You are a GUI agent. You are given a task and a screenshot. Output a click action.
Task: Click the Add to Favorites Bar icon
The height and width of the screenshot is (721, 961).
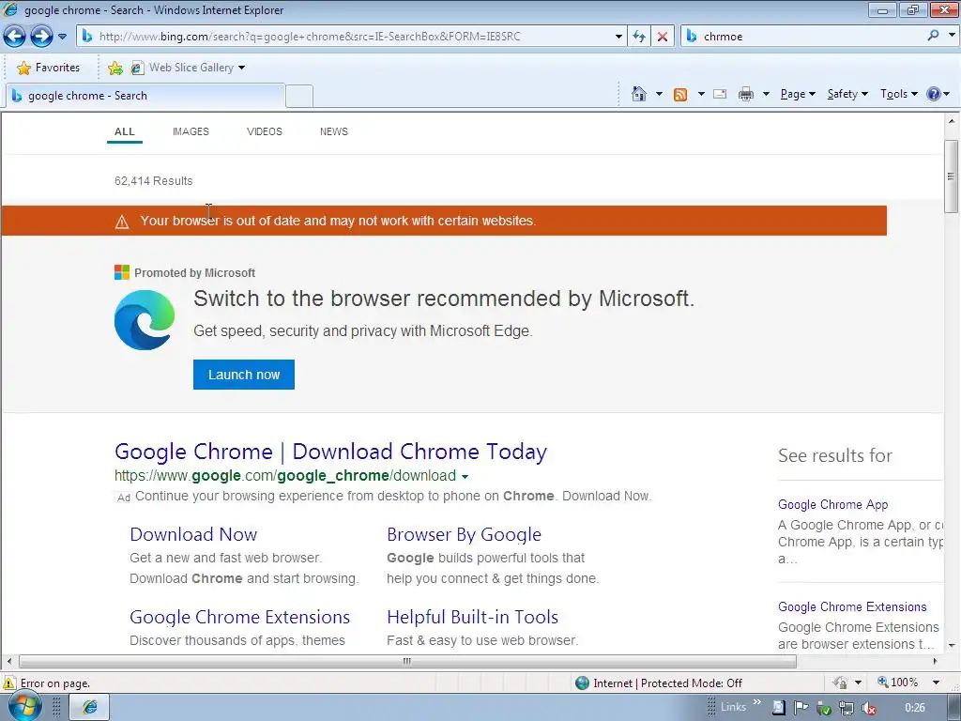pos(114,68)
